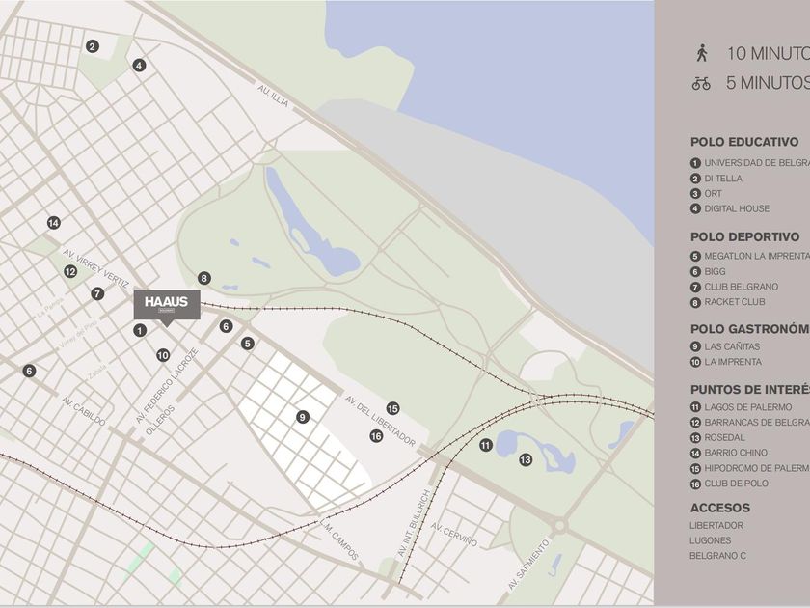Click the POLO EDUCATIVO heading
810x608 pixels.
point(744,142)
